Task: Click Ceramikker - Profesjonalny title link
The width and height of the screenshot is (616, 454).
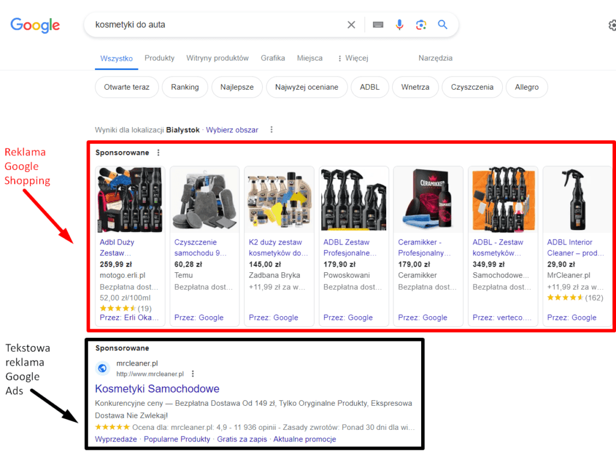Action: click(424, 247)
